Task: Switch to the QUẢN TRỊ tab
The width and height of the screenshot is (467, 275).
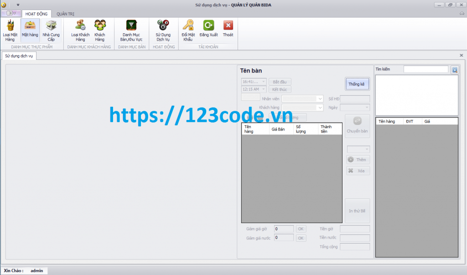Action: click(65, 14)
